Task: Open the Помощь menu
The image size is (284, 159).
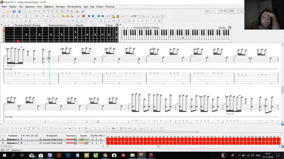Action: [x=110, y=7]
